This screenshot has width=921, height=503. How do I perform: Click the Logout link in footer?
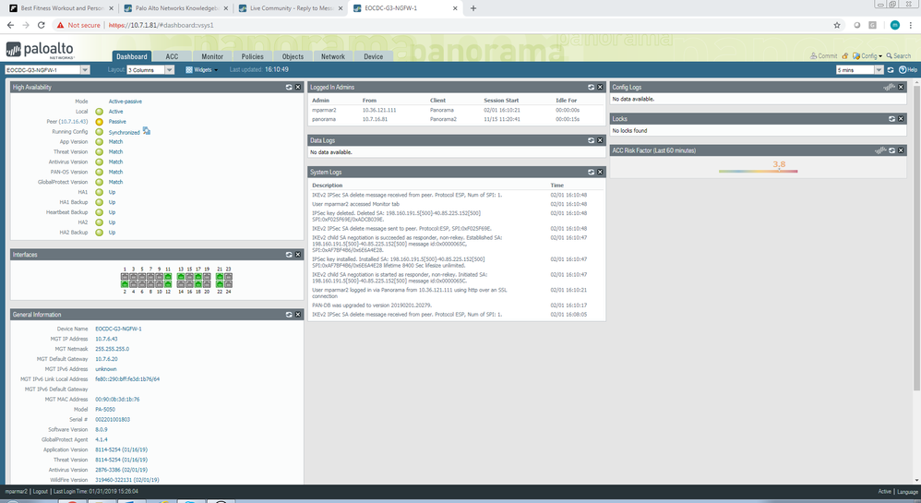pos(40,491)
